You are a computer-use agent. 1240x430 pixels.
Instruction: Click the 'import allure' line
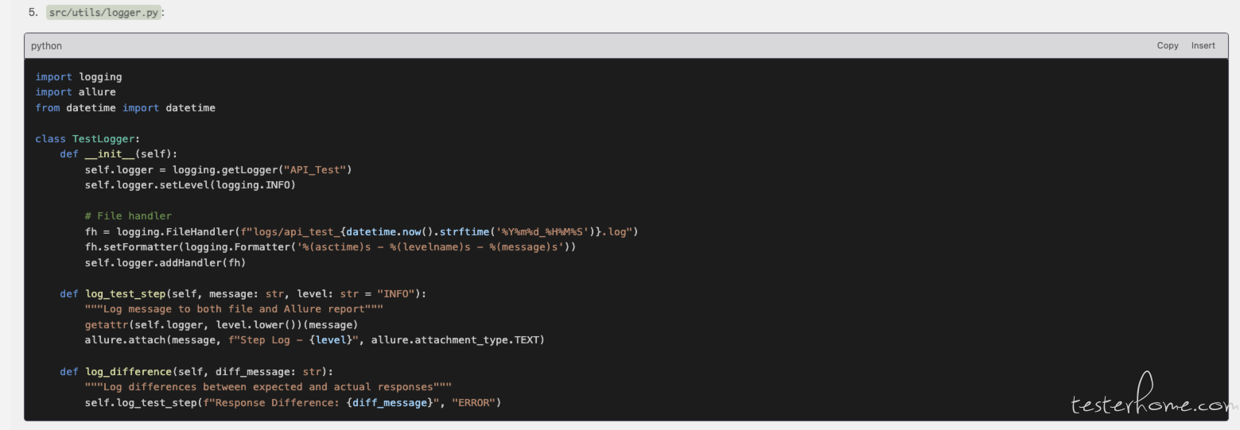click(x=76, y=92)
